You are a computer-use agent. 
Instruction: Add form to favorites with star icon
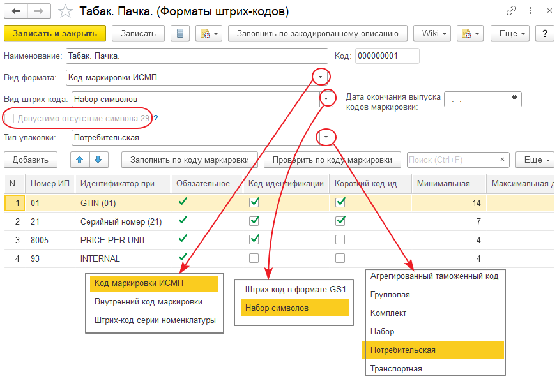click(x=65, y=11)
